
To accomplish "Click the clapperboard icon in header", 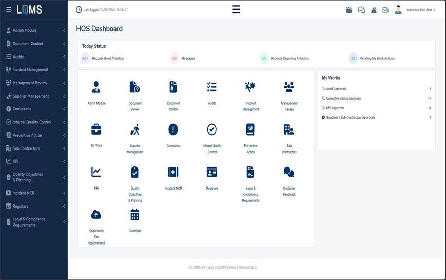I will coord(349,10).
